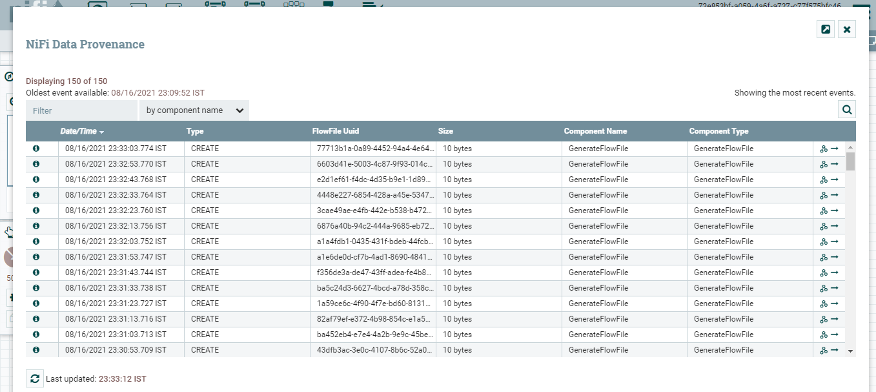Close the NiFi Data Provenance dialog

847,29
